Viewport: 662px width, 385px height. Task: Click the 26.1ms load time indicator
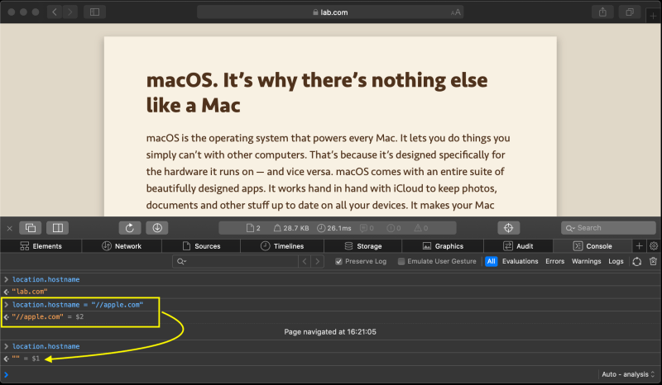334,228
